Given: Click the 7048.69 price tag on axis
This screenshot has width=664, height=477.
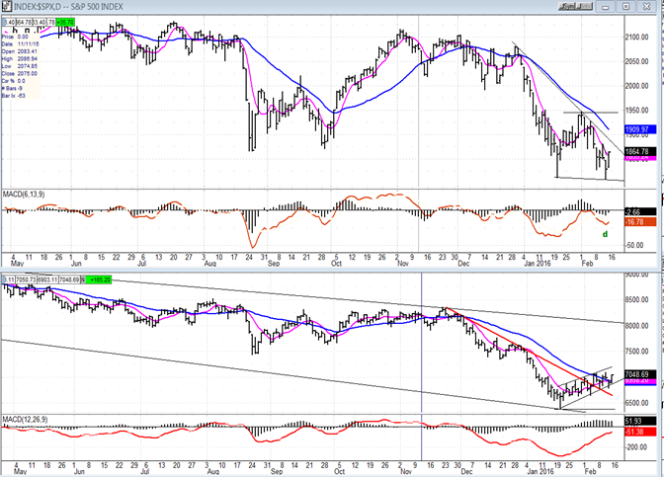Looking at the screenshot, I should tap(640, 374).
